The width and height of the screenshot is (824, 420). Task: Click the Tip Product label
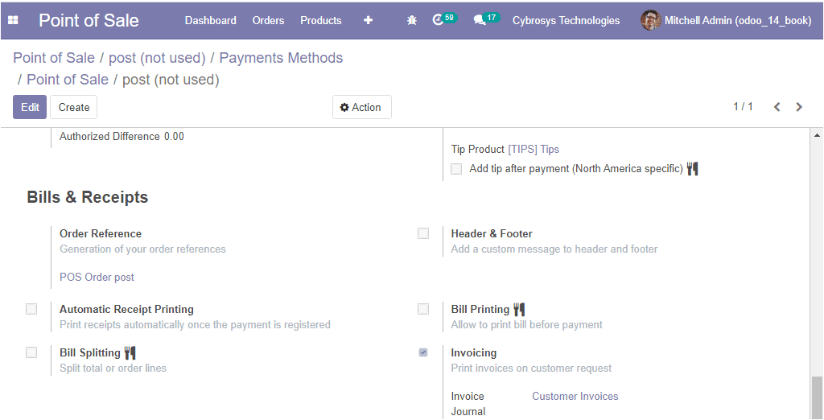(478, 150)
